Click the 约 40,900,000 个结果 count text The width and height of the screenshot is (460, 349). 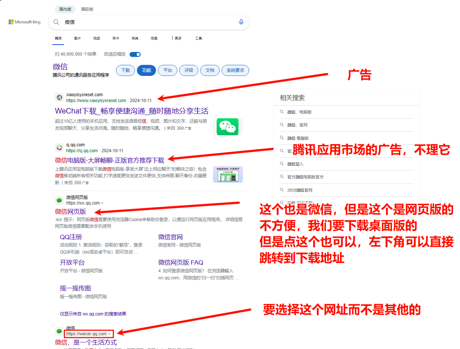click(x=76, y=54)
